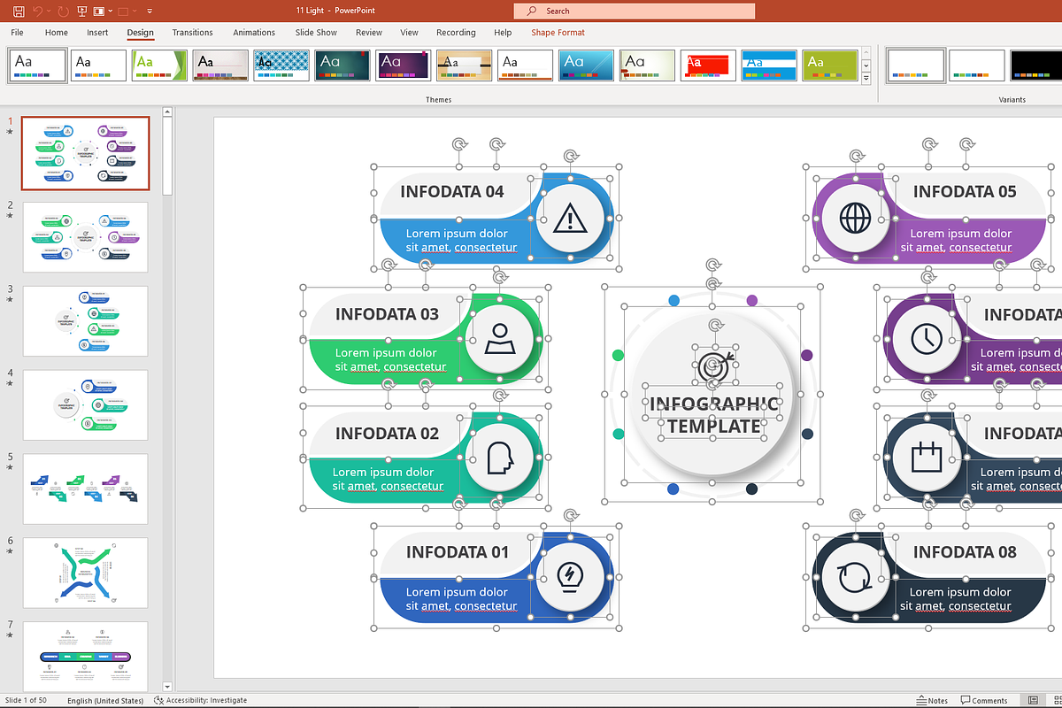Viewport: 1062px width, 708px height.
Task: Apply the dark purple theme
Action: 404,65
